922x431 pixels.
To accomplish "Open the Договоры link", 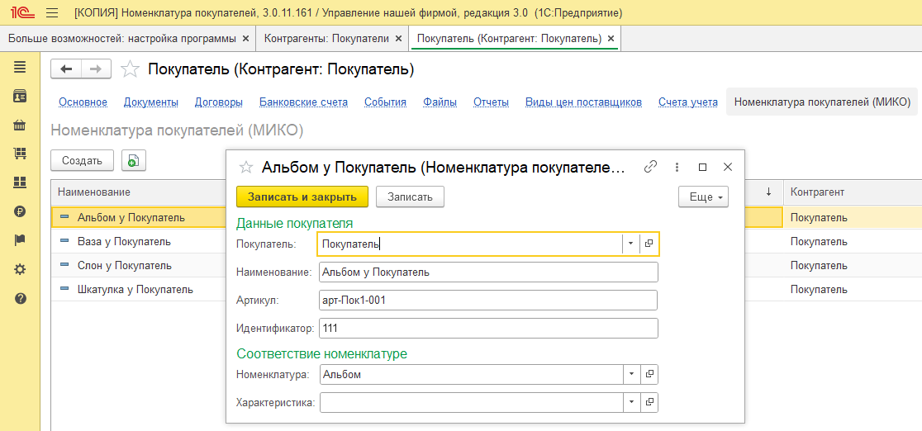I will [x=219, y=102].
